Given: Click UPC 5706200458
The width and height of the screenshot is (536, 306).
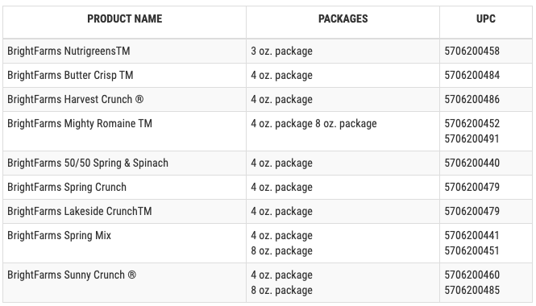Looking at the screenshot, I should (x=472, y=51).
